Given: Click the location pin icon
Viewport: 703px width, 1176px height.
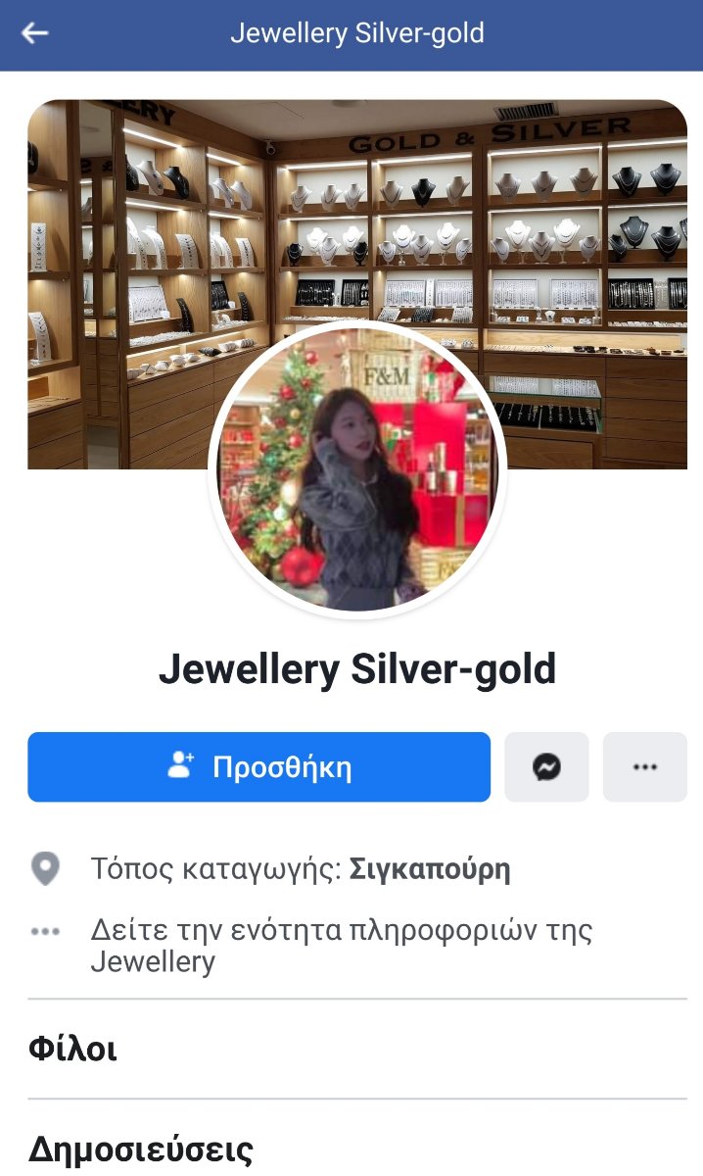Looking at the screenshot, I should point(45,869).
